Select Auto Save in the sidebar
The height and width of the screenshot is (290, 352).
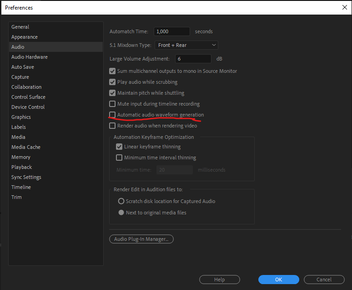[x=23, y=67]
